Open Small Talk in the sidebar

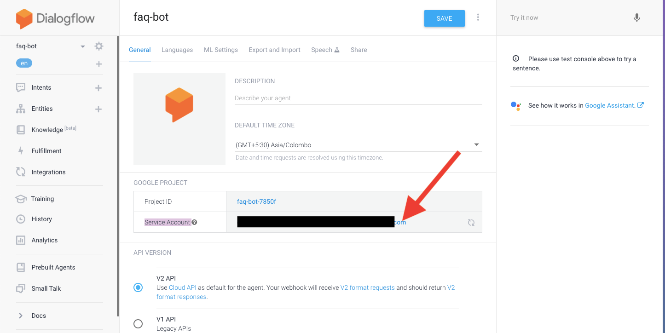point(46,288)
